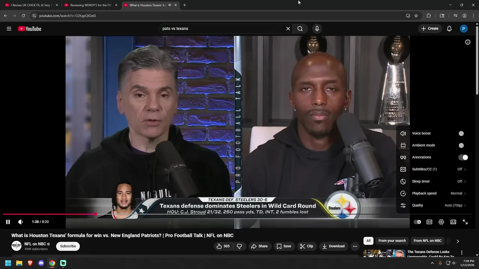Open the account avatar menu
This screenshot has width=479, height=269.
(x=464, y=29)
